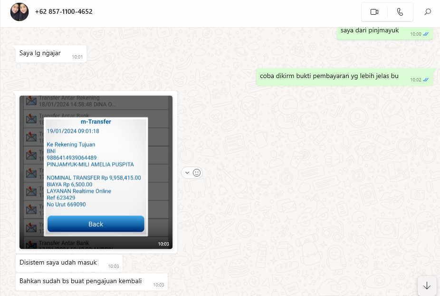Click the 'Transfer Antar Rekening' row in image
440x296 pixels.
click(96, 101)
